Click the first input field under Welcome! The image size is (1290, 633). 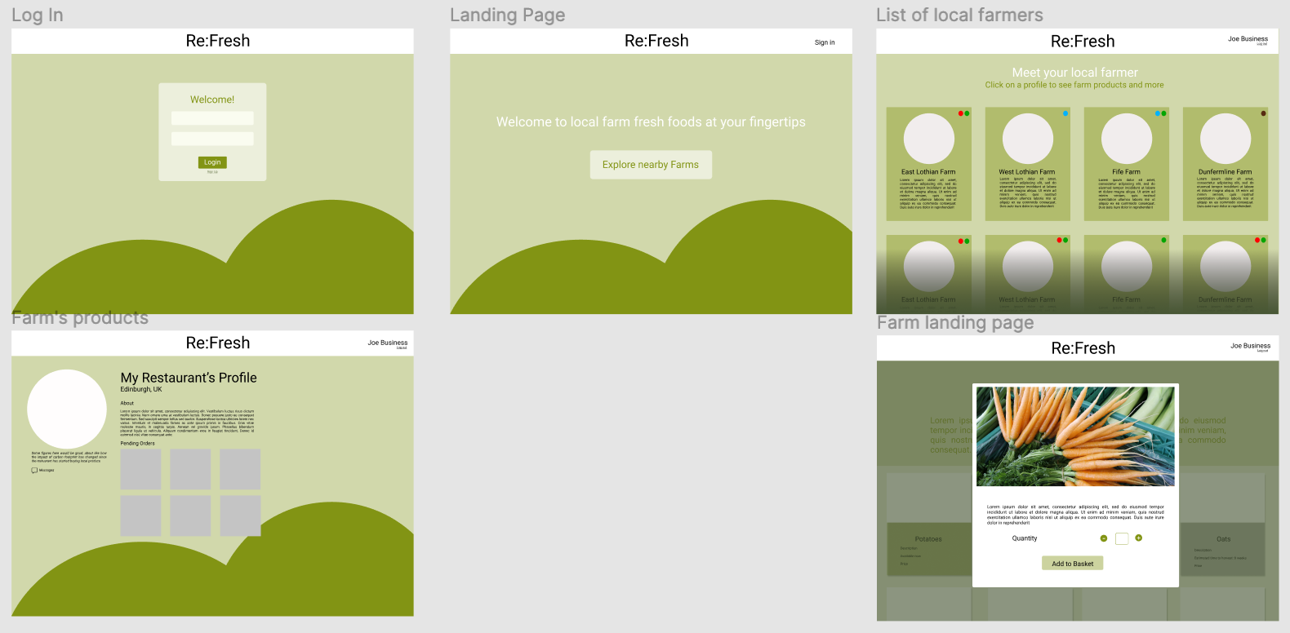pyautogui.click(x=212, y=118)
